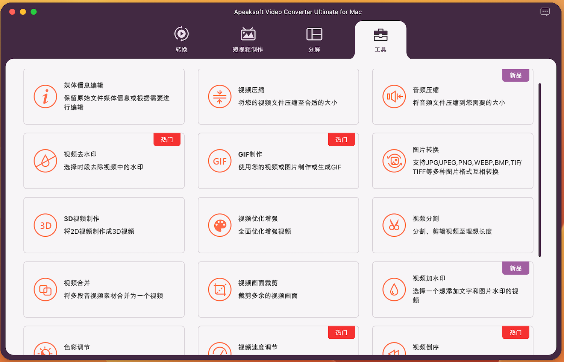
Task: Click the 视频速度调节 card title
Action: [x=258, y=347]
